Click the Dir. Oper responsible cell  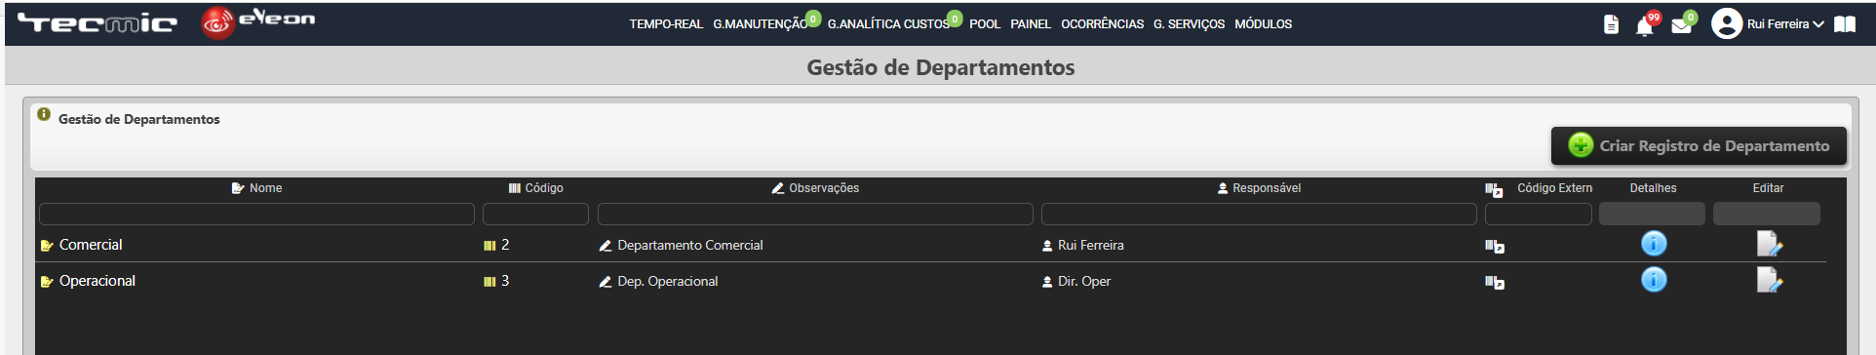pyautogui.click(x=1084, y=282)
